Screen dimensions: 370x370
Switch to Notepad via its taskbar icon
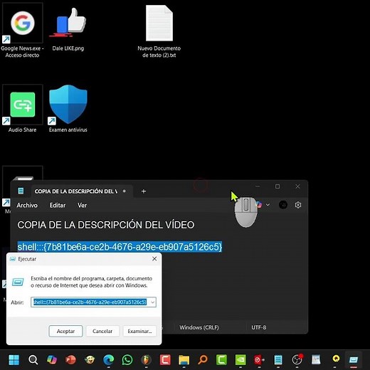pos(278,360)
